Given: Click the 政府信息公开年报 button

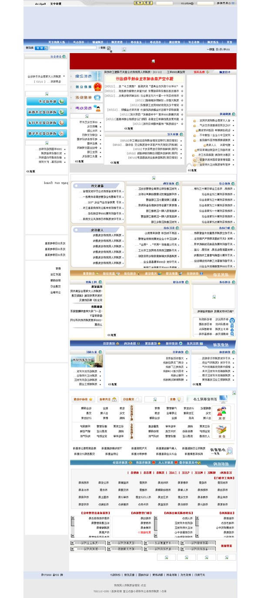Looking at the screenshot, I should pos(46,134).
